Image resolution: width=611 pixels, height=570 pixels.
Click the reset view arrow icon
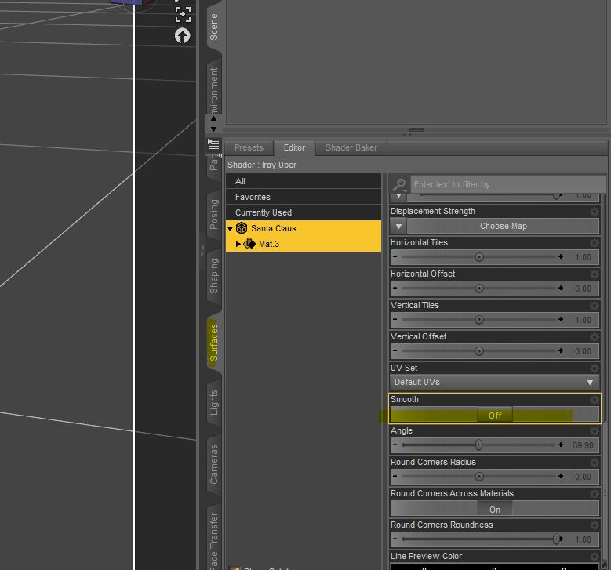tap(183, 35)
